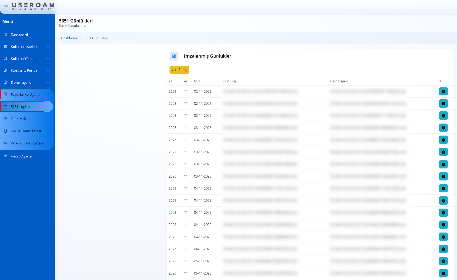The width and height of the screenshot is (457, 280).
Task: Expand the Kullanıcı Yönetimi menu
Action: pos(48,58)
